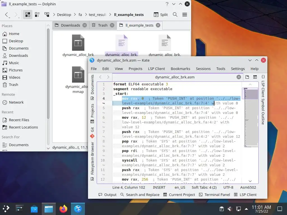Viewport: 287px width, 215px height.
Task: Click Kate split view icon
Action: coord(255,77)
